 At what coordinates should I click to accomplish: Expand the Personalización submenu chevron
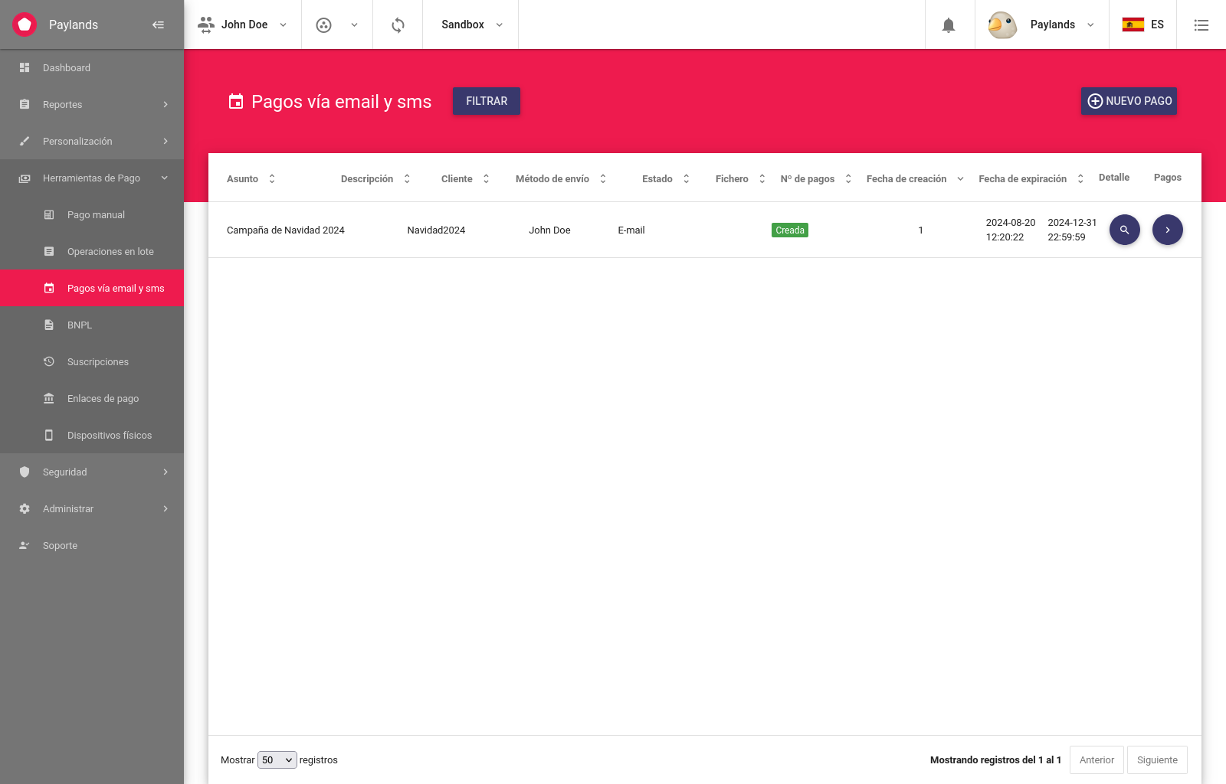click(166, 141)
